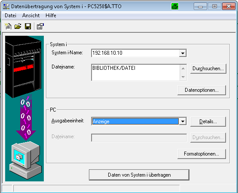Open the Hilfe menu
Screen dimensions: 238x193
(51, 16)
